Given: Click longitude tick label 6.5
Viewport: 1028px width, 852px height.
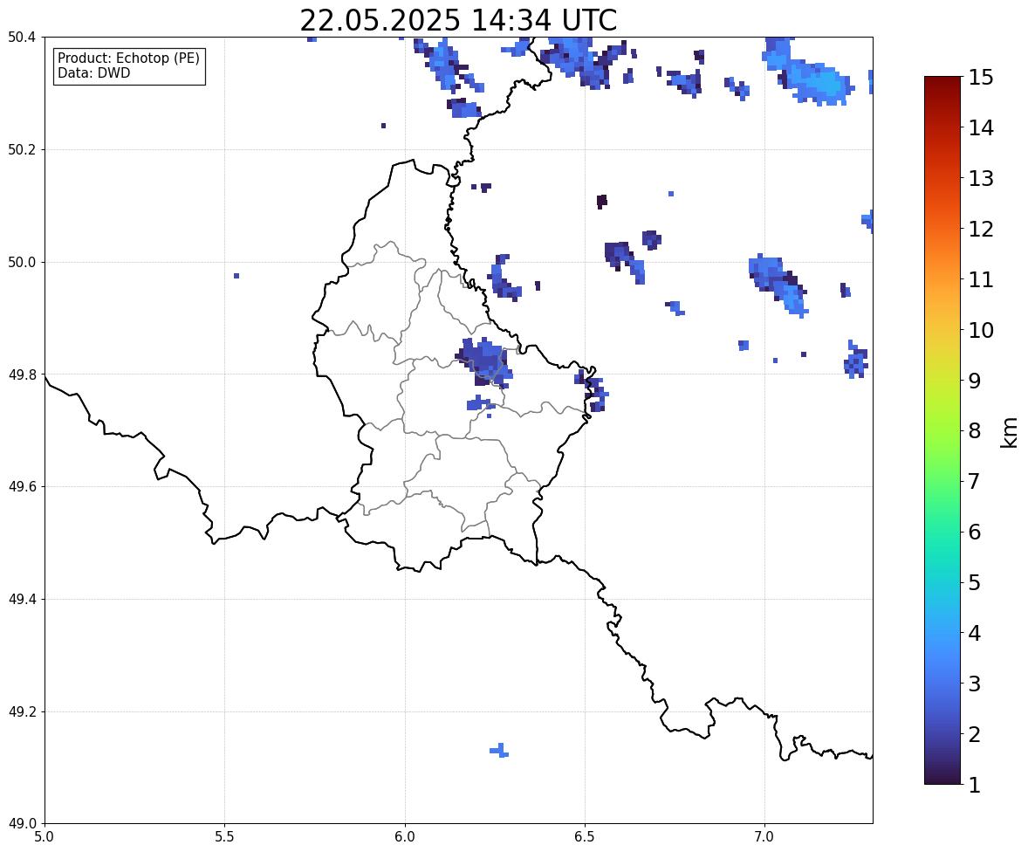Looking at the screenshot, I should tap(585, 837).
